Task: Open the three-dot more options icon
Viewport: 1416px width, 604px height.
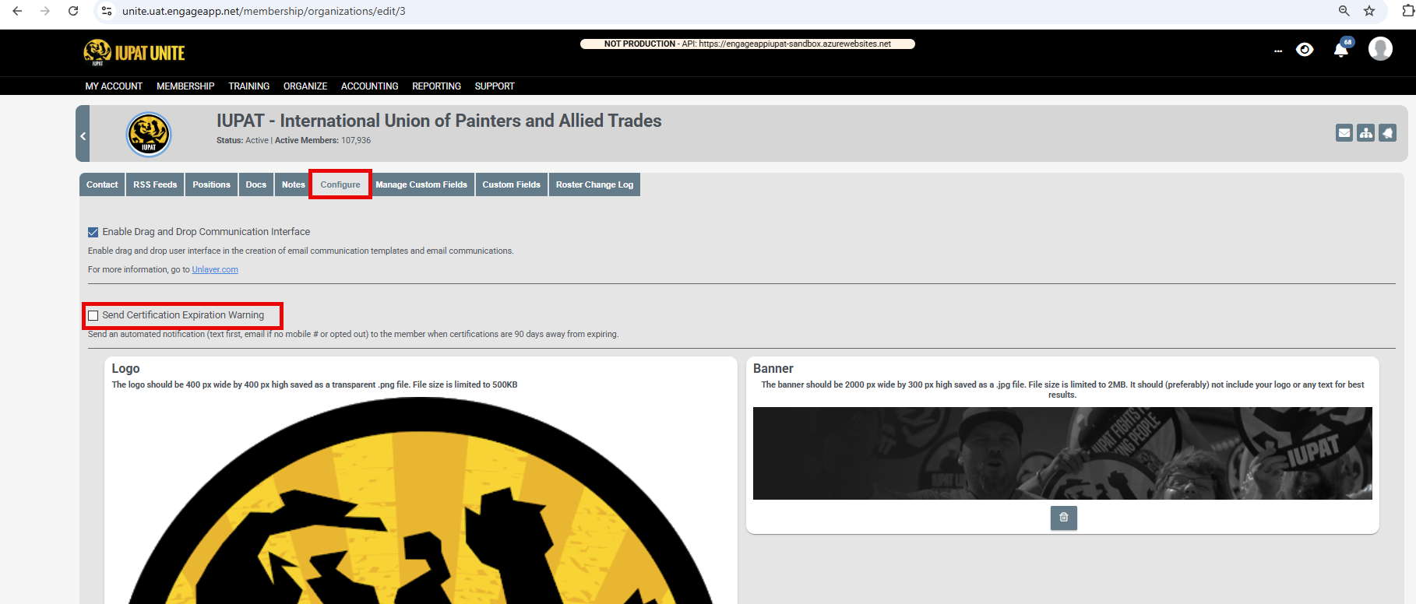Action: [x=1278, y=51]
